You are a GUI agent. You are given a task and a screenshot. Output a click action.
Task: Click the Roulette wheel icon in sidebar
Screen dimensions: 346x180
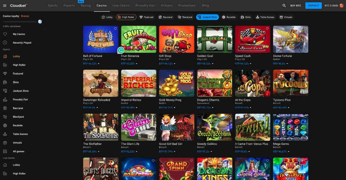tap(5, 125)
